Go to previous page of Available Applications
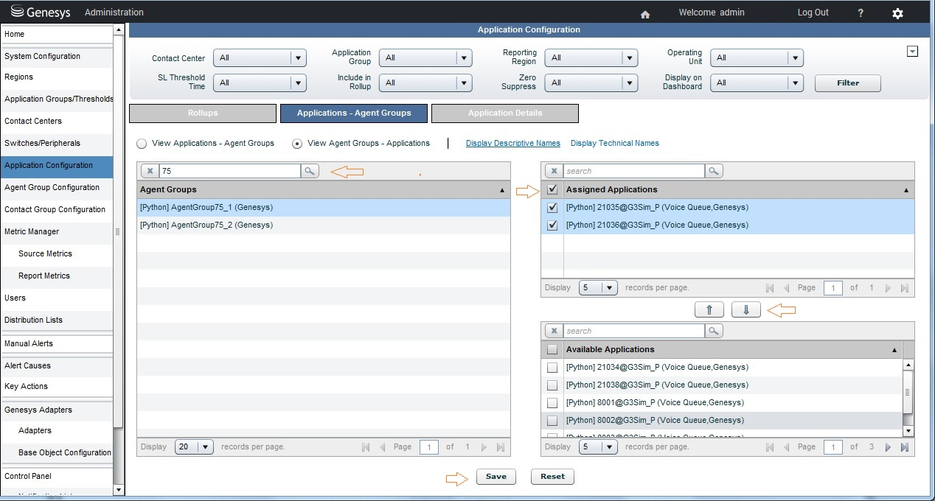Image resolution: width=935 pixels, height=501 pixels. pos(786,447)
